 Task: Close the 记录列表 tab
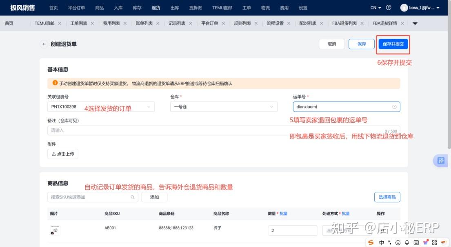tap(191, 23)
